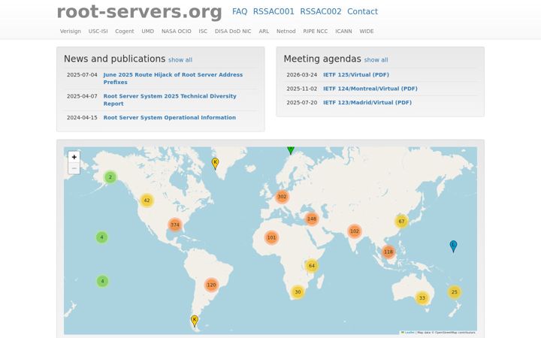Open the 25 cluster near New Zealand
The width and height of the screenshot is (541, 338).
click(455, 292)
